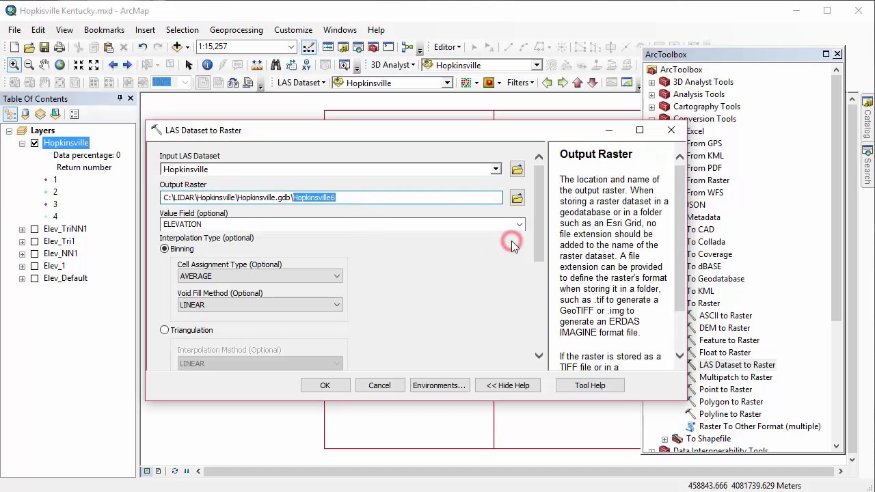
Task: Click List By Drawing Order icon
Action: pos(10,114)
